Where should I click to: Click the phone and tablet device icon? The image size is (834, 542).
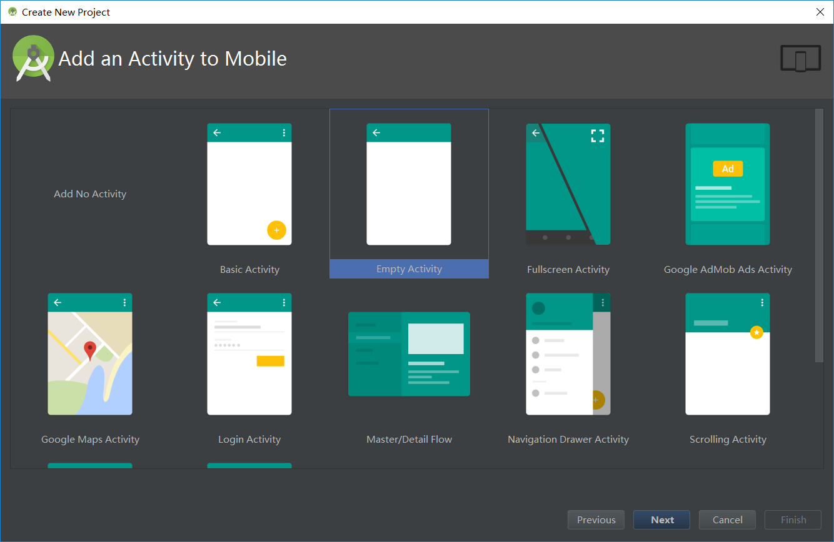[800, 59]
